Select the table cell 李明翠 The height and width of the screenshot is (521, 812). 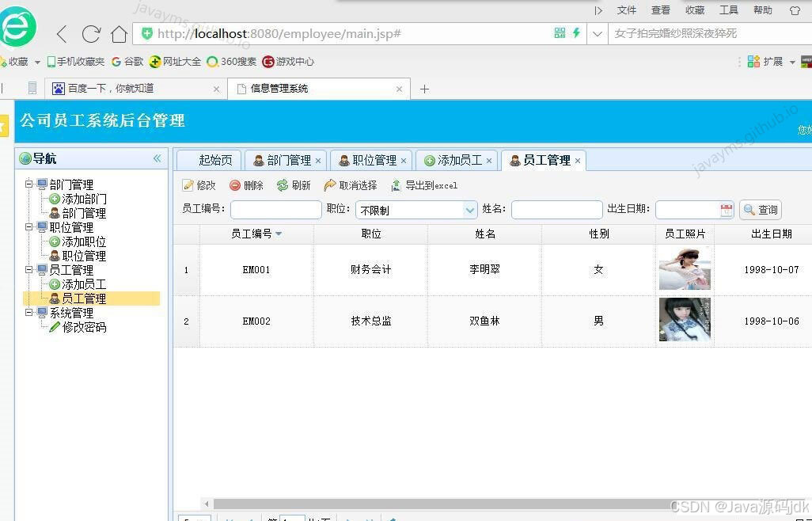pyautogui.click(x=484, y=269)
